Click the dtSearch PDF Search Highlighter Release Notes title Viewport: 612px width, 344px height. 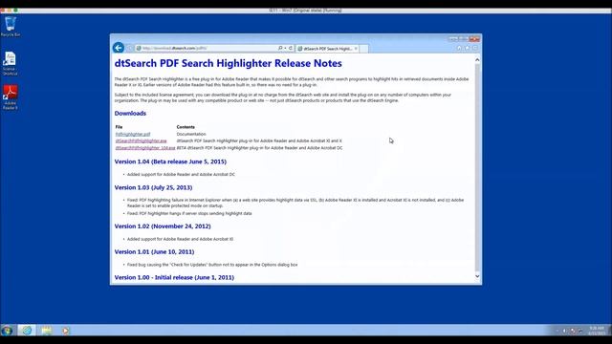click(x=228, y=63)
